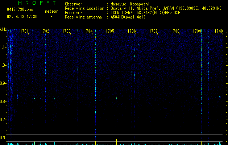Viewport: 228px width, 145px height.
Task: Click the meteor echo just before 1731
Action: pyautogui.click(x=18, y=98)
